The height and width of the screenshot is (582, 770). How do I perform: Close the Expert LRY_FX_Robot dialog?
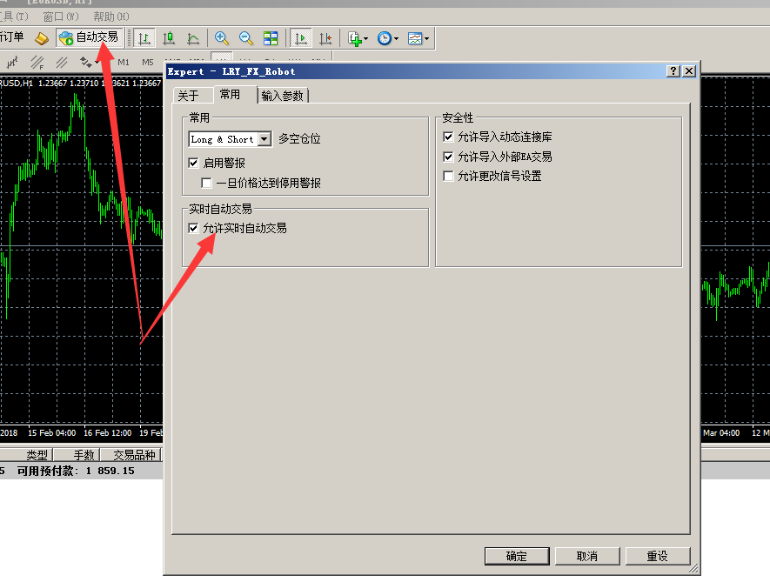pos(689,71)
